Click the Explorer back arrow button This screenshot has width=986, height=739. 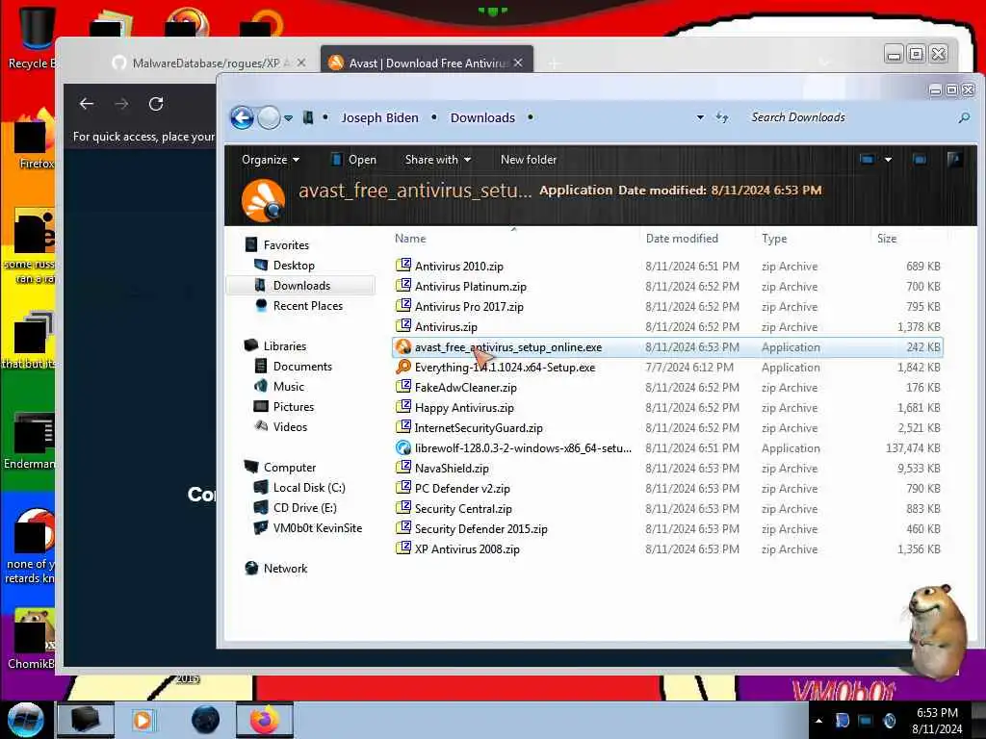coord(242,117)
